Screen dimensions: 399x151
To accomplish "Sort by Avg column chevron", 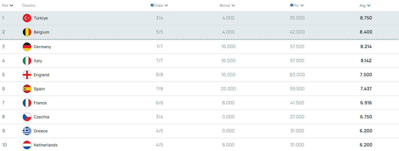I will click(369, 5).
